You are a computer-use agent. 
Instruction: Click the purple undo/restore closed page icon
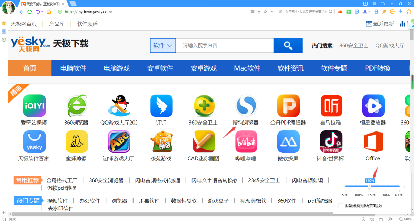tap(38, 12)
